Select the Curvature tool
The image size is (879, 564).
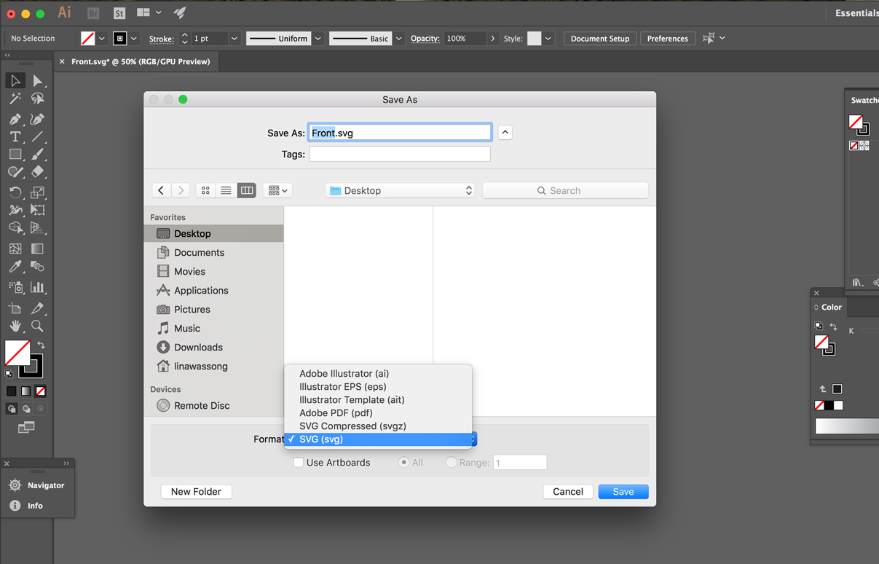37,119
